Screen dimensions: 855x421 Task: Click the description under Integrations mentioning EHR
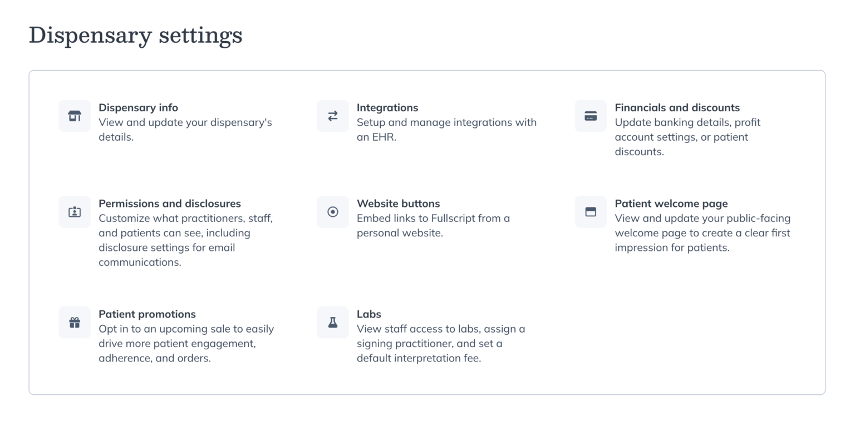(446, 130)
